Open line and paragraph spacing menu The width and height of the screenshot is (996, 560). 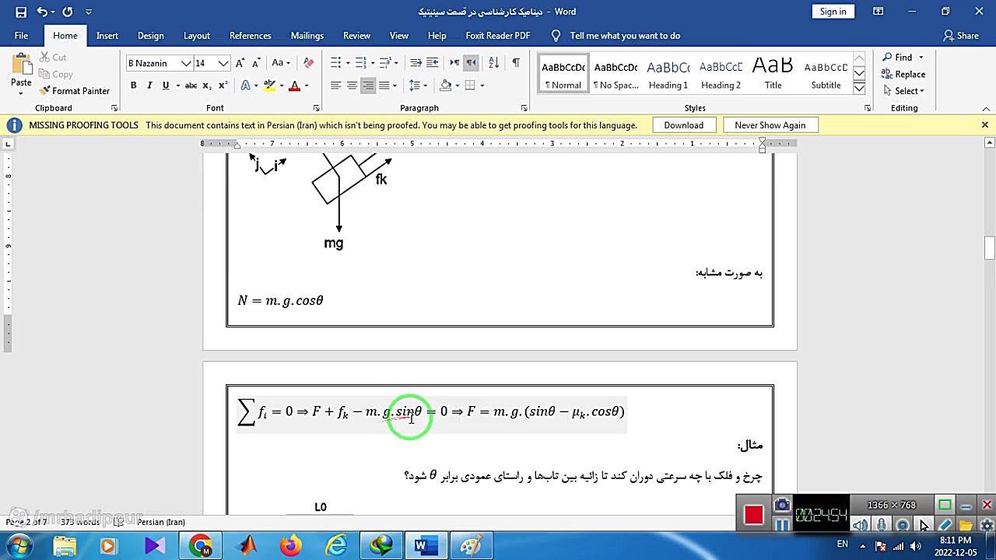(x=419, y=86)
